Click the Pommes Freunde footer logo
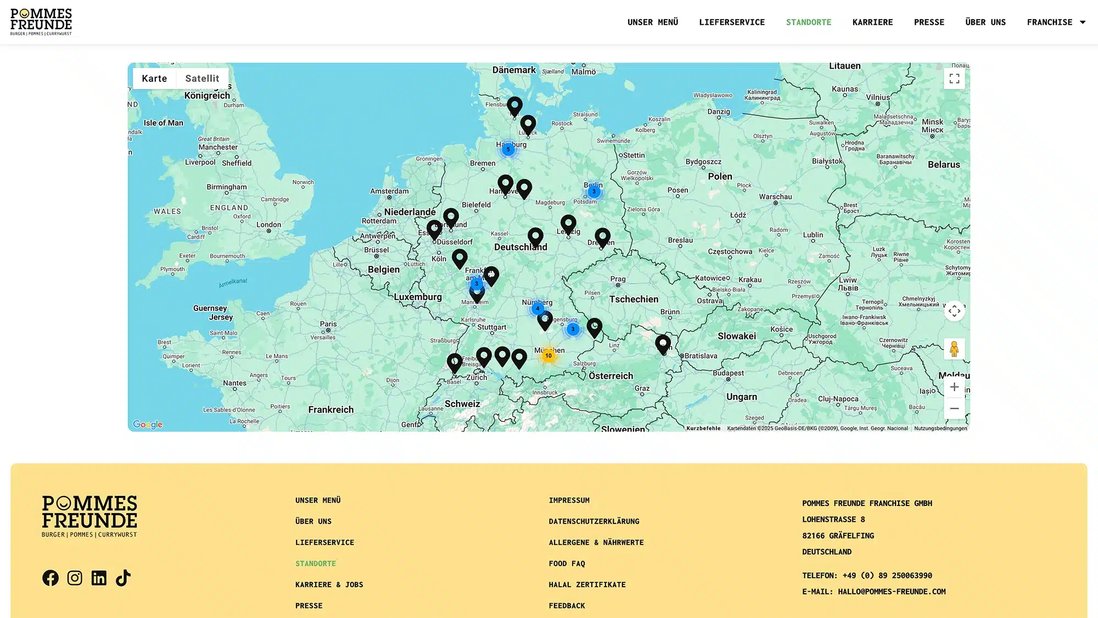Image resolution: width=1098 pixels, height=618 pixels. tap(89, 516)
